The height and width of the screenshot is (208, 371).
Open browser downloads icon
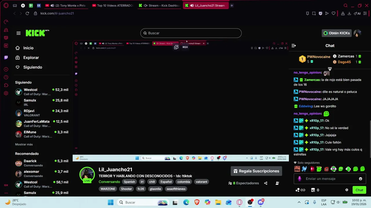[349, 13]
